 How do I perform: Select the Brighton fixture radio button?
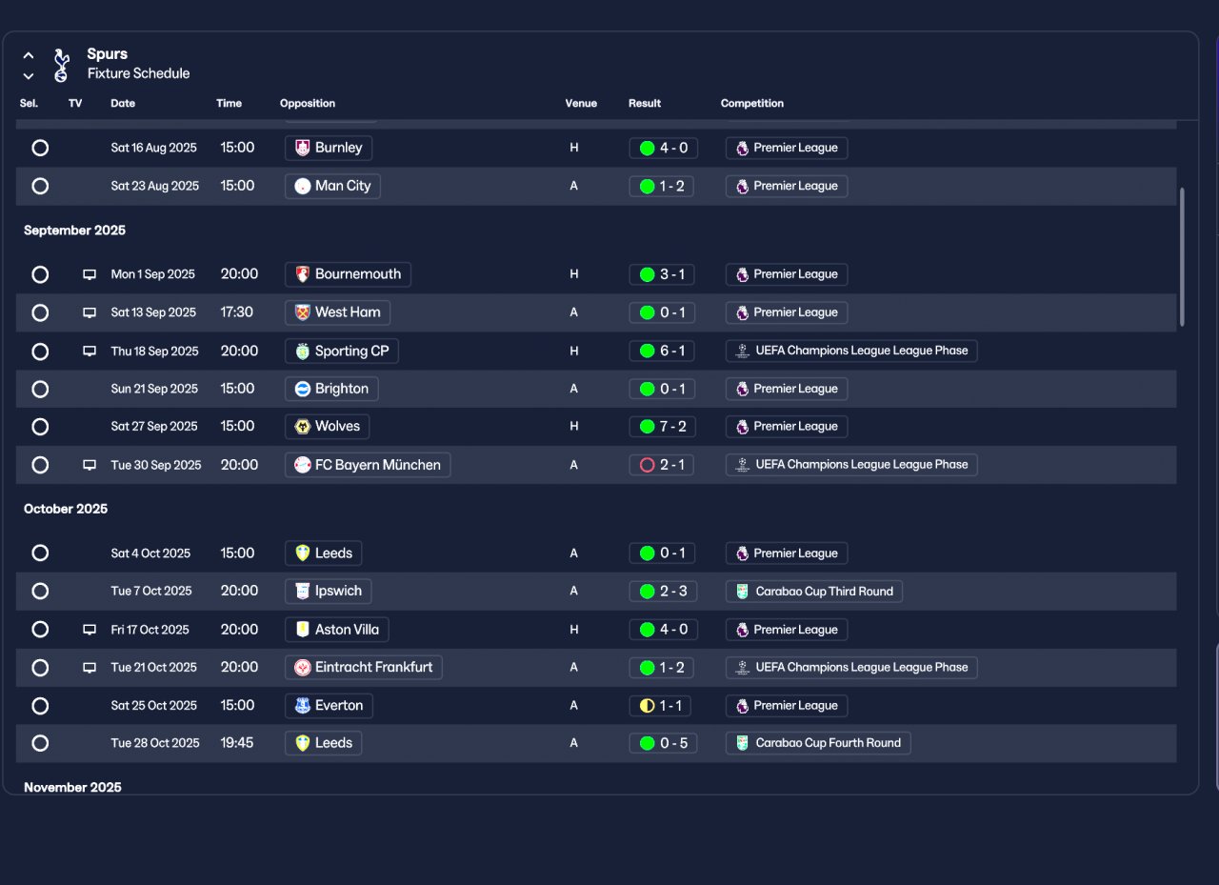pos(40,389)
